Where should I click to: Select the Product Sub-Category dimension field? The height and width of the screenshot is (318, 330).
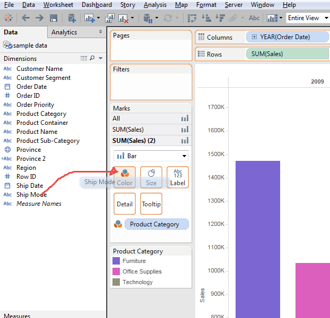click(x=48, y=141)
